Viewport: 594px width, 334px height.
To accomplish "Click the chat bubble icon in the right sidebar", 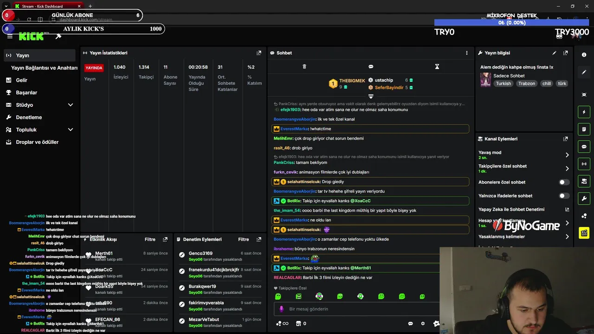I will tap(584, 147).
